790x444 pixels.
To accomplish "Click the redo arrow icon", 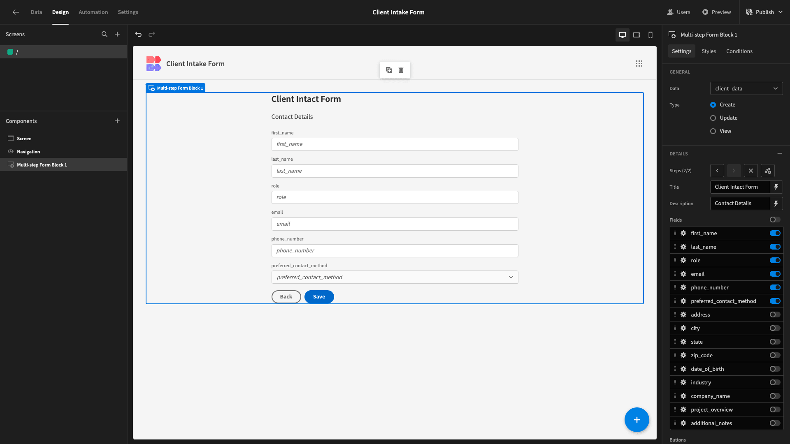I will [152, 34].
